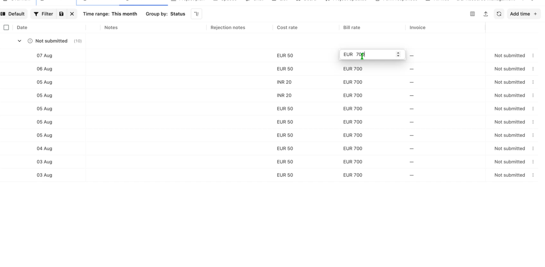The height and width of the screenshot is (267, 545).
Task: Click the Bill rate column header
Action: click(x=352, y=27)
